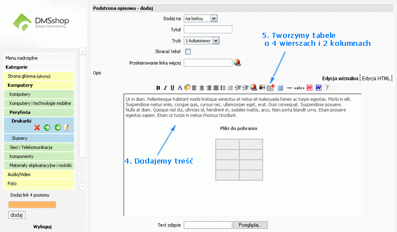Align text to the left
Viewport: 397px width, 232px height.
pos(195,88)
